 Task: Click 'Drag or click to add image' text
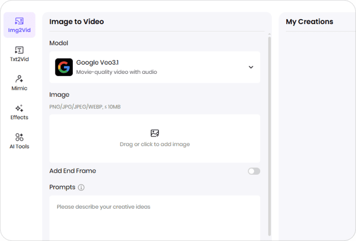point(155,144)
